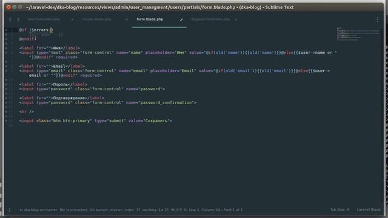Close the RegisterController.php tab
388x218 pixels.
(236, 19)
